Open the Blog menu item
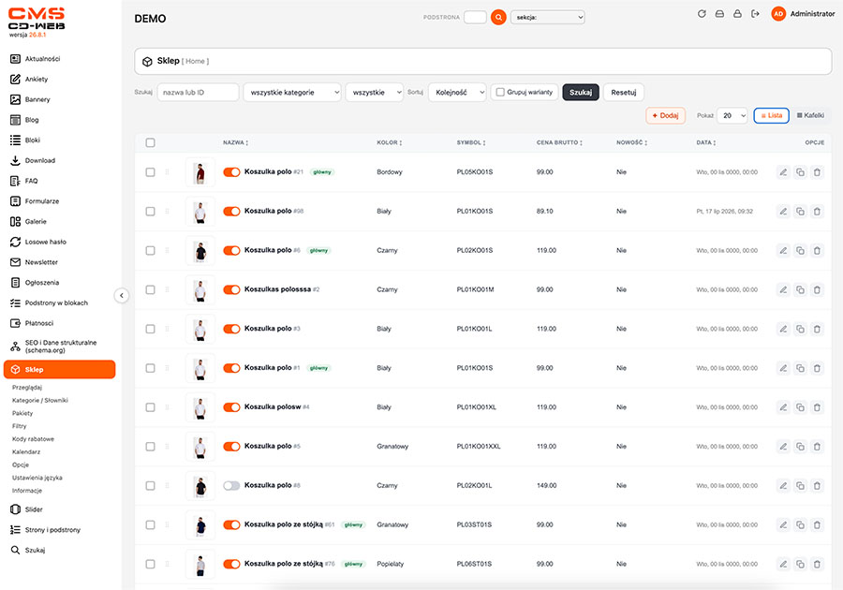 pos(32,120)
